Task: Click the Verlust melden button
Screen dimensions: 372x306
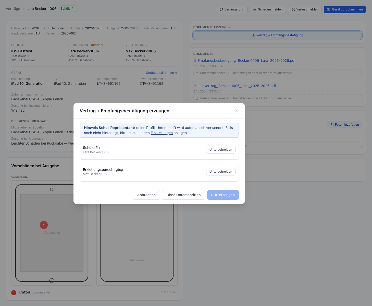Action: coord(305,9)
